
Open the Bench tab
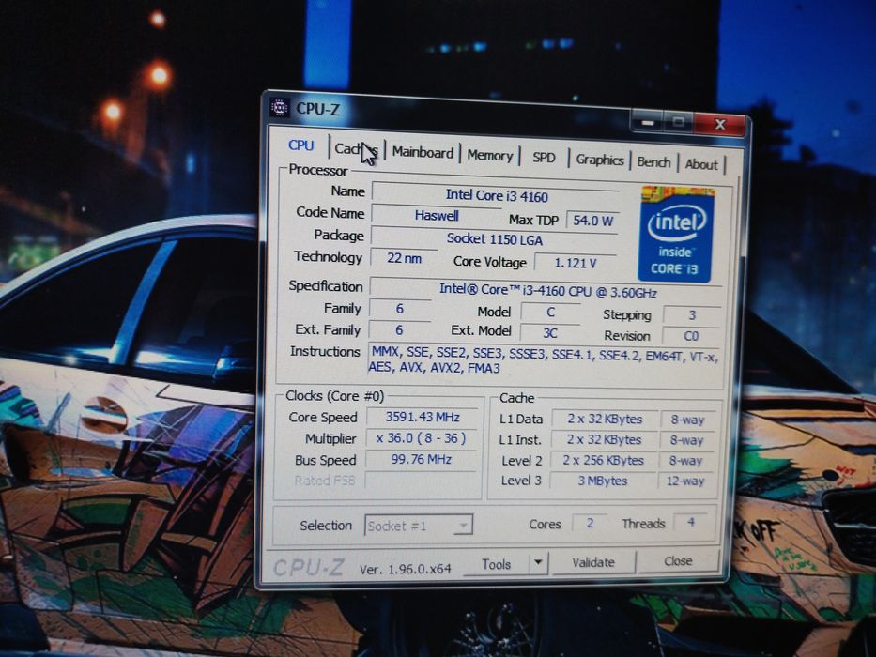pos(653,162)
